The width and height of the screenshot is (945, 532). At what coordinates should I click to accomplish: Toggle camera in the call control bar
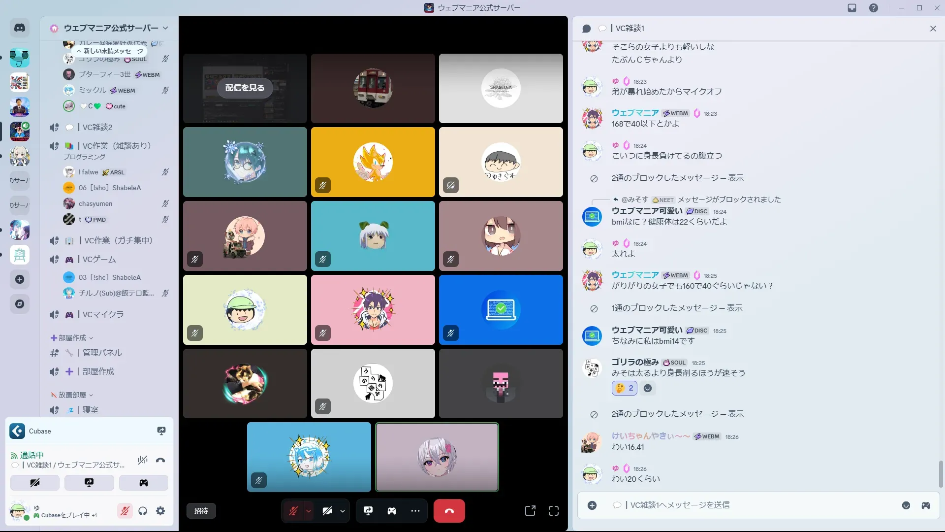point(327,511)
